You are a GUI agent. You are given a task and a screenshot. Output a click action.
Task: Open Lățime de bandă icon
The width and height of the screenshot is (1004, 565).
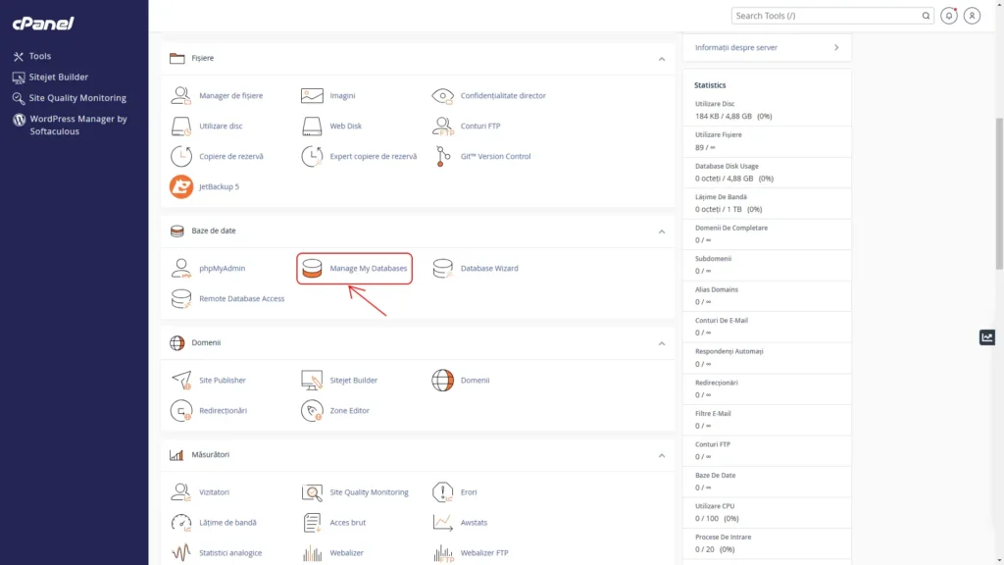181,523
